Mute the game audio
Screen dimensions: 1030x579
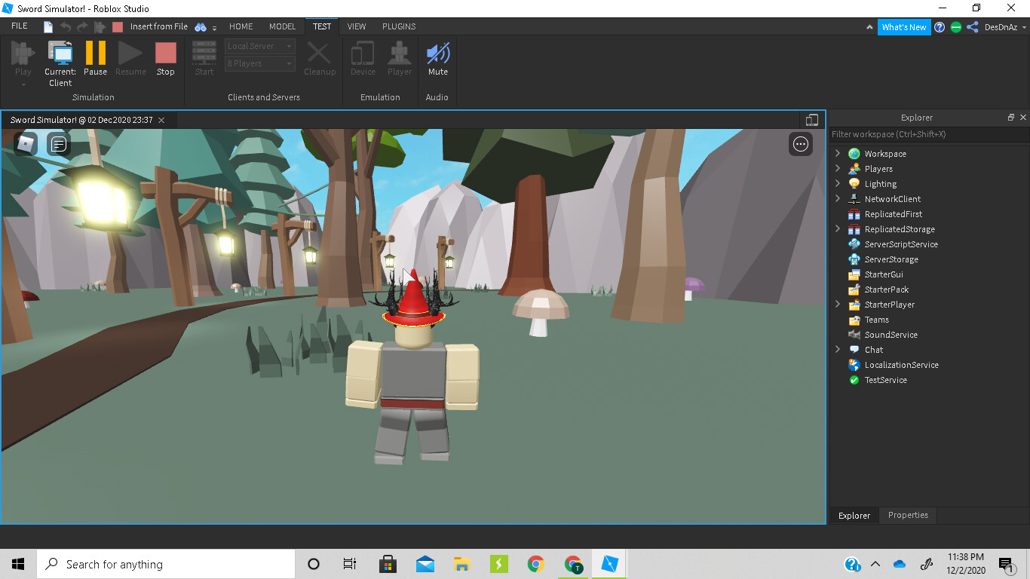pyautogui.click(x=438, y=59)
